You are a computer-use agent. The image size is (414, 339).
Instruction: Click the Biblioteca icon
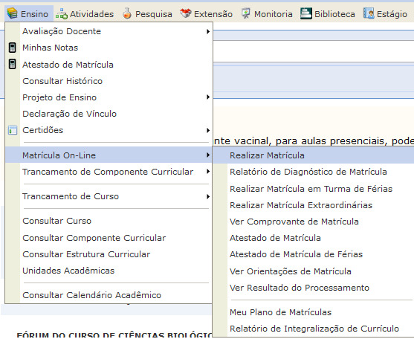[x=306, y=13]
